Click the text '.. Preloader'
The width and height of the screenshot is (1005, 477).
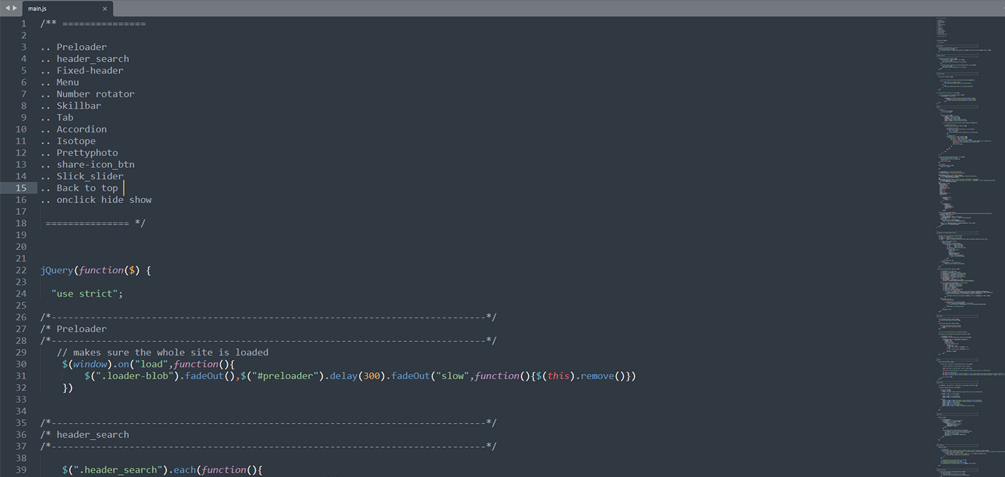pyautogui.click(x=73, y=47)
